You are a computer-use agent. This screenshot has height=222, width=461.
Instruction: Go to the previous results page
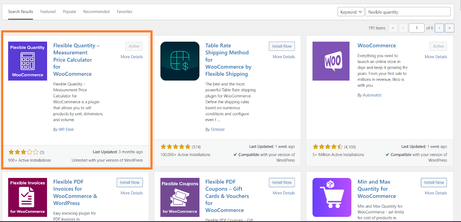pyautogui.click(x=403, y=28)
